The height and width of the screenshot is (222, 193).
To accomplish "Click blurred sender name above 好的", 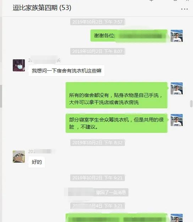I will point(40,151).
